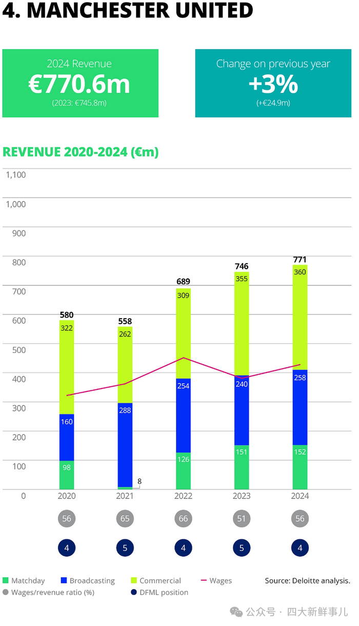
Task: Click the navy DFML position circle under 2023
Action: click(242, 548)
